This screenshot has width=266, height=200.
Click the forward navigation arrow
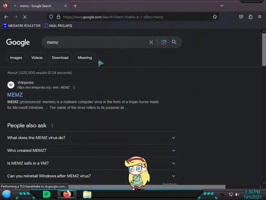pyautogui.click(x=16, y=17)
